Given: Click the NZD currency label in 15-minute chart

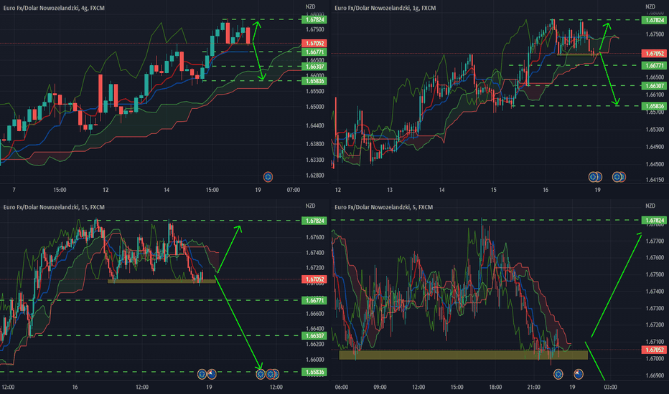Looking at the screenshot, I should pos(310,206).
